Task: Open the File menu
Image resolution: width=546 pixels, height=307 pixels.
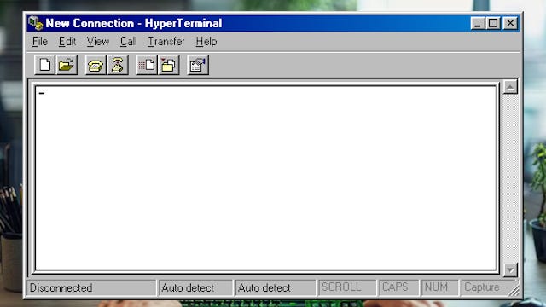Action: click(40, 42)
